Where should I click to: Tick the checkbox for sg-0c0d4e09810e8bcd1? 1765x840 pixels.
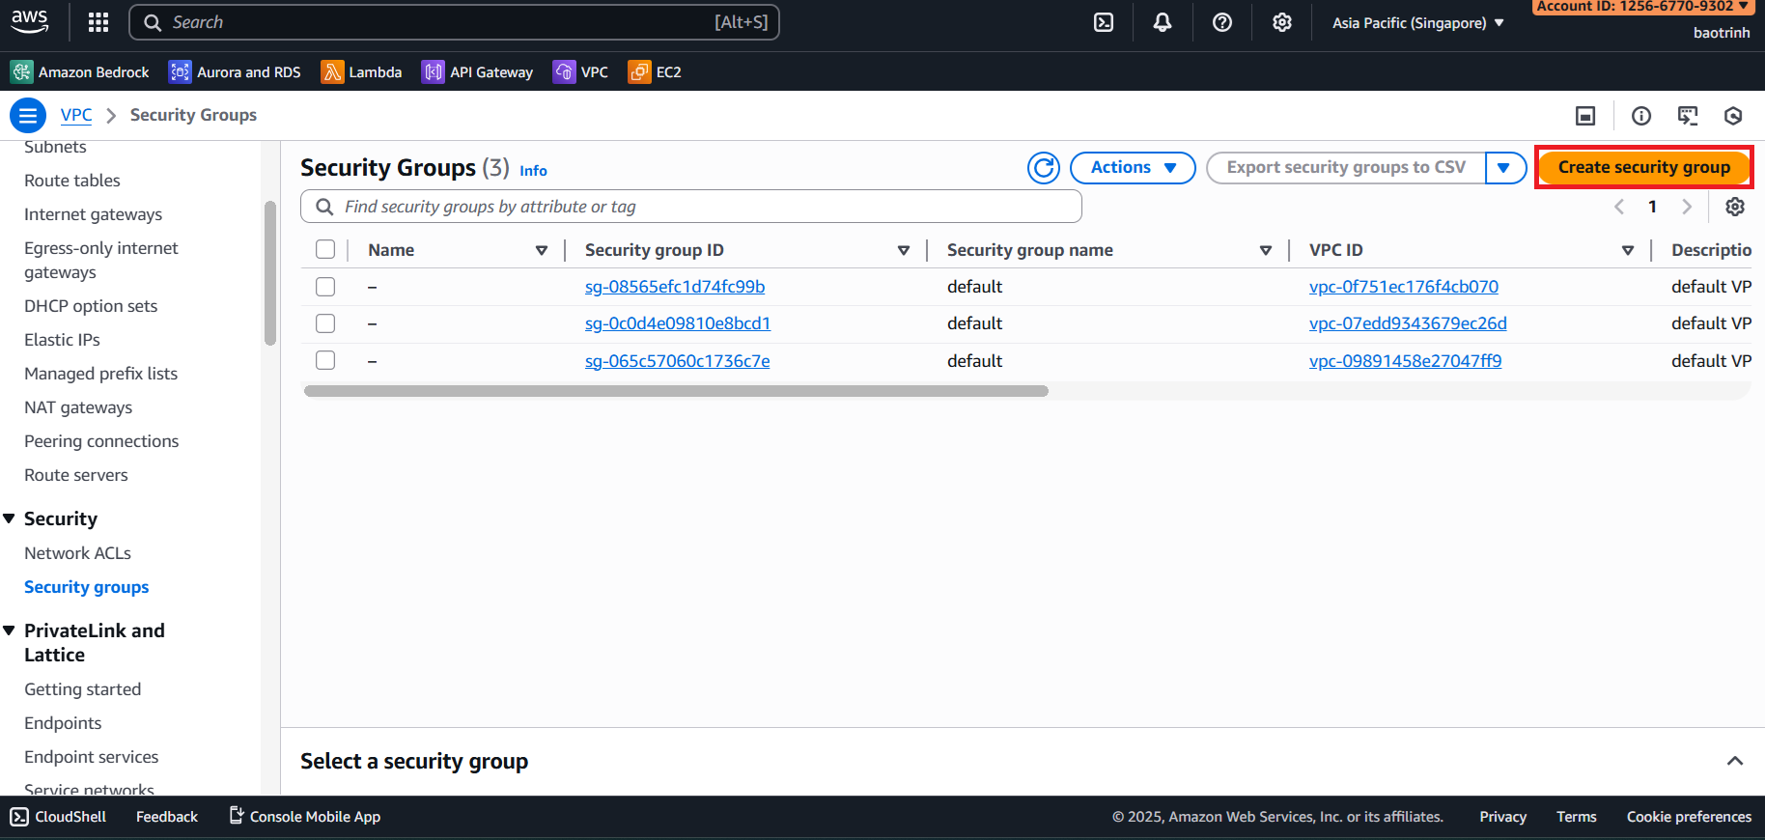coord(325,323)
